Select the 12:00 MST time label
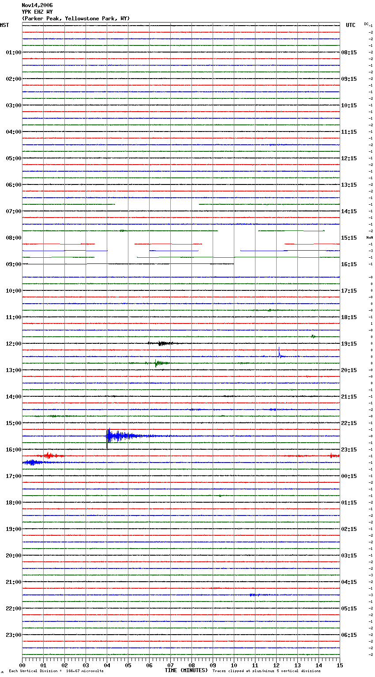Image resolution: width=375 pixels, height=677 pixels. tap(14, 344)
